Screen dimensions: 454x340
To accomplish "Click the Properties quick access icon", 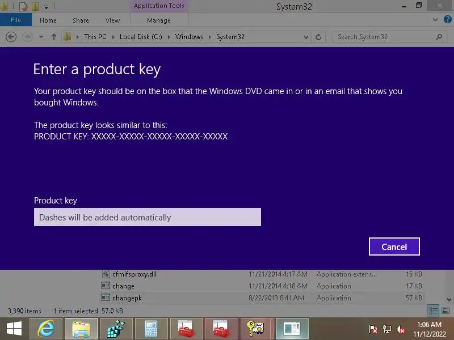I will (x=23, y=6).
